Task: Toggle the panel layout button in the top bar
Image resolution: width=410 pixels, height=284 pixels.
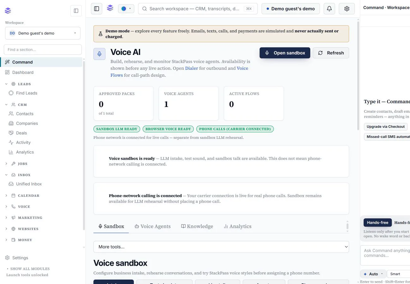Action: 97,9
